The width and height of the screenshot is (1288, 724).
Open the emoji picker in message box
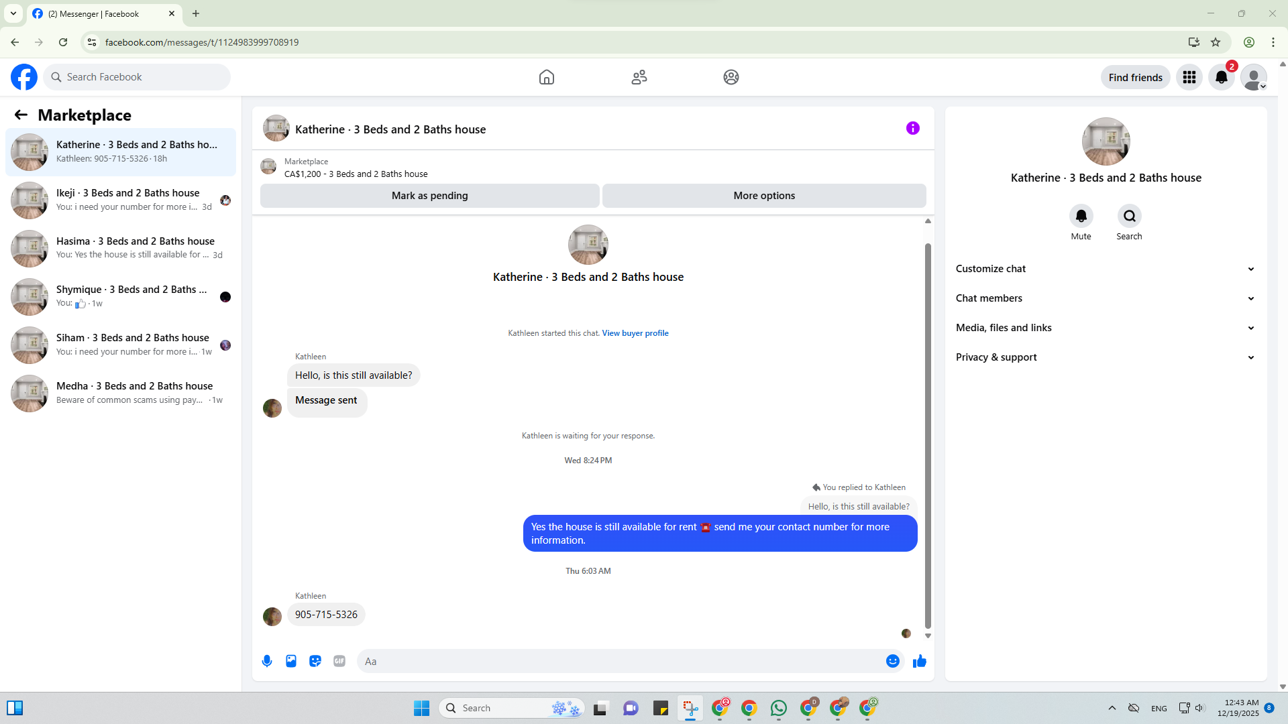pyautogui.click(x=892, y=661)
